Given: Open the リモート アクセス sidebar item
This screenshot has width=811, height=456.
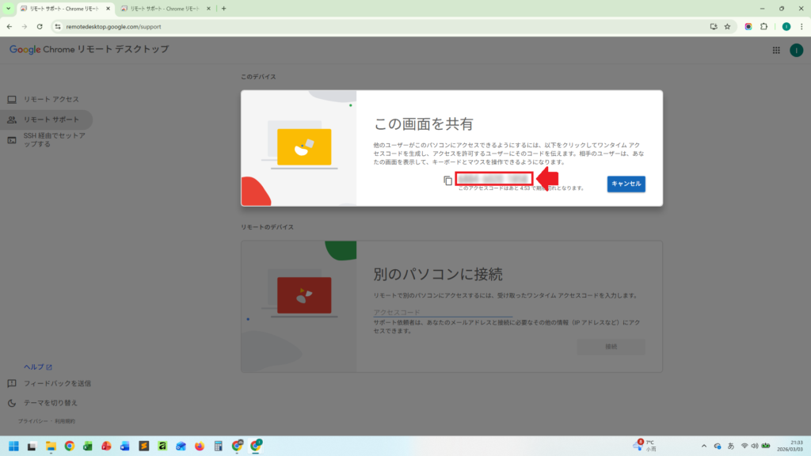Looking at the screenshot, I should point(51,99).
